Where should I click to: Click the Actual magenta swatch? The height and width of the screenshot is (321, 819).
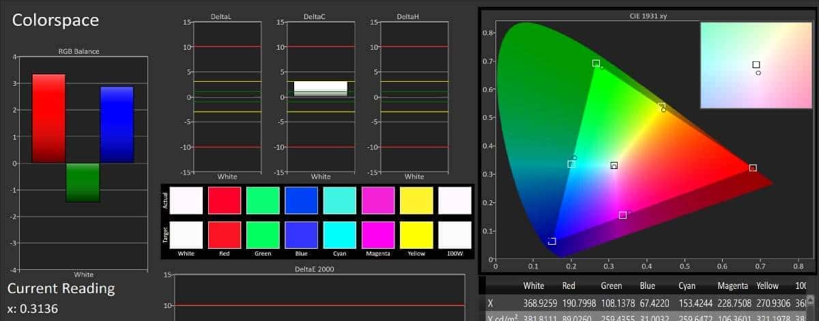[378, 201]
